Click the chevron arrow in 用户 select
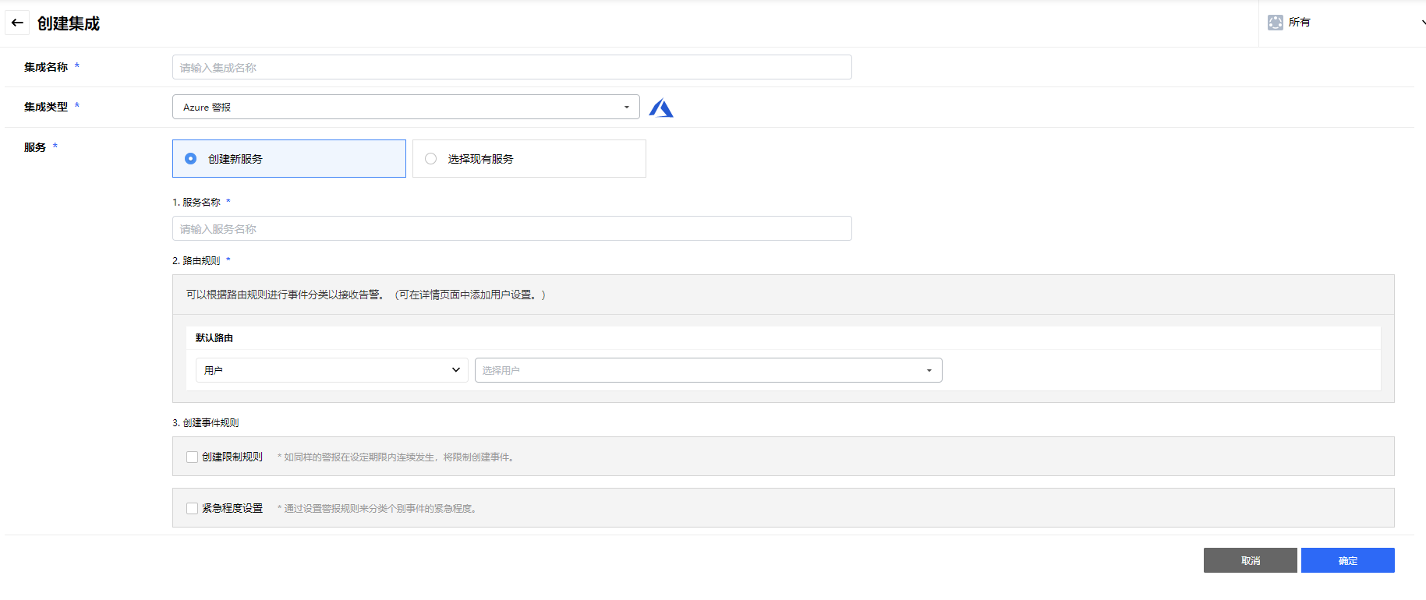The width and height of the screenshot is (1426, 600). point(456,370)
